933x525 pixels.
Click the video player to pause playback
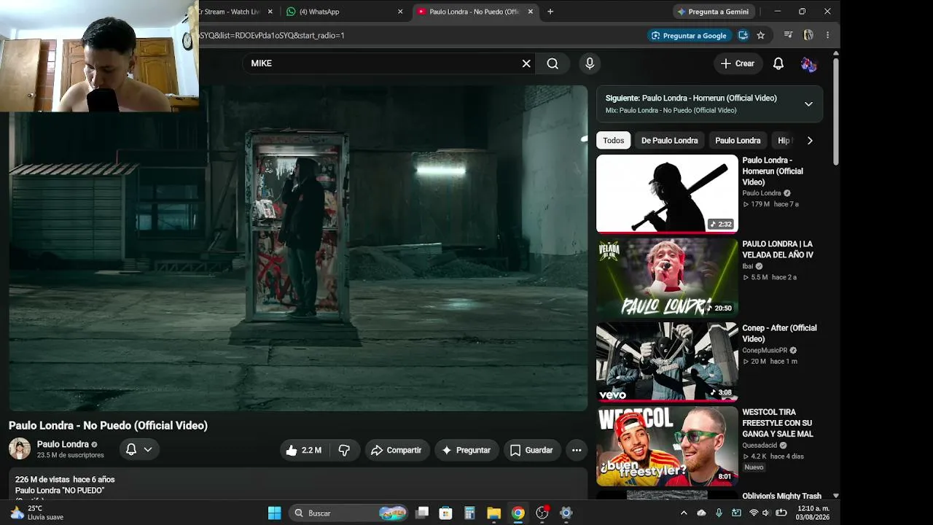point(298,248)
